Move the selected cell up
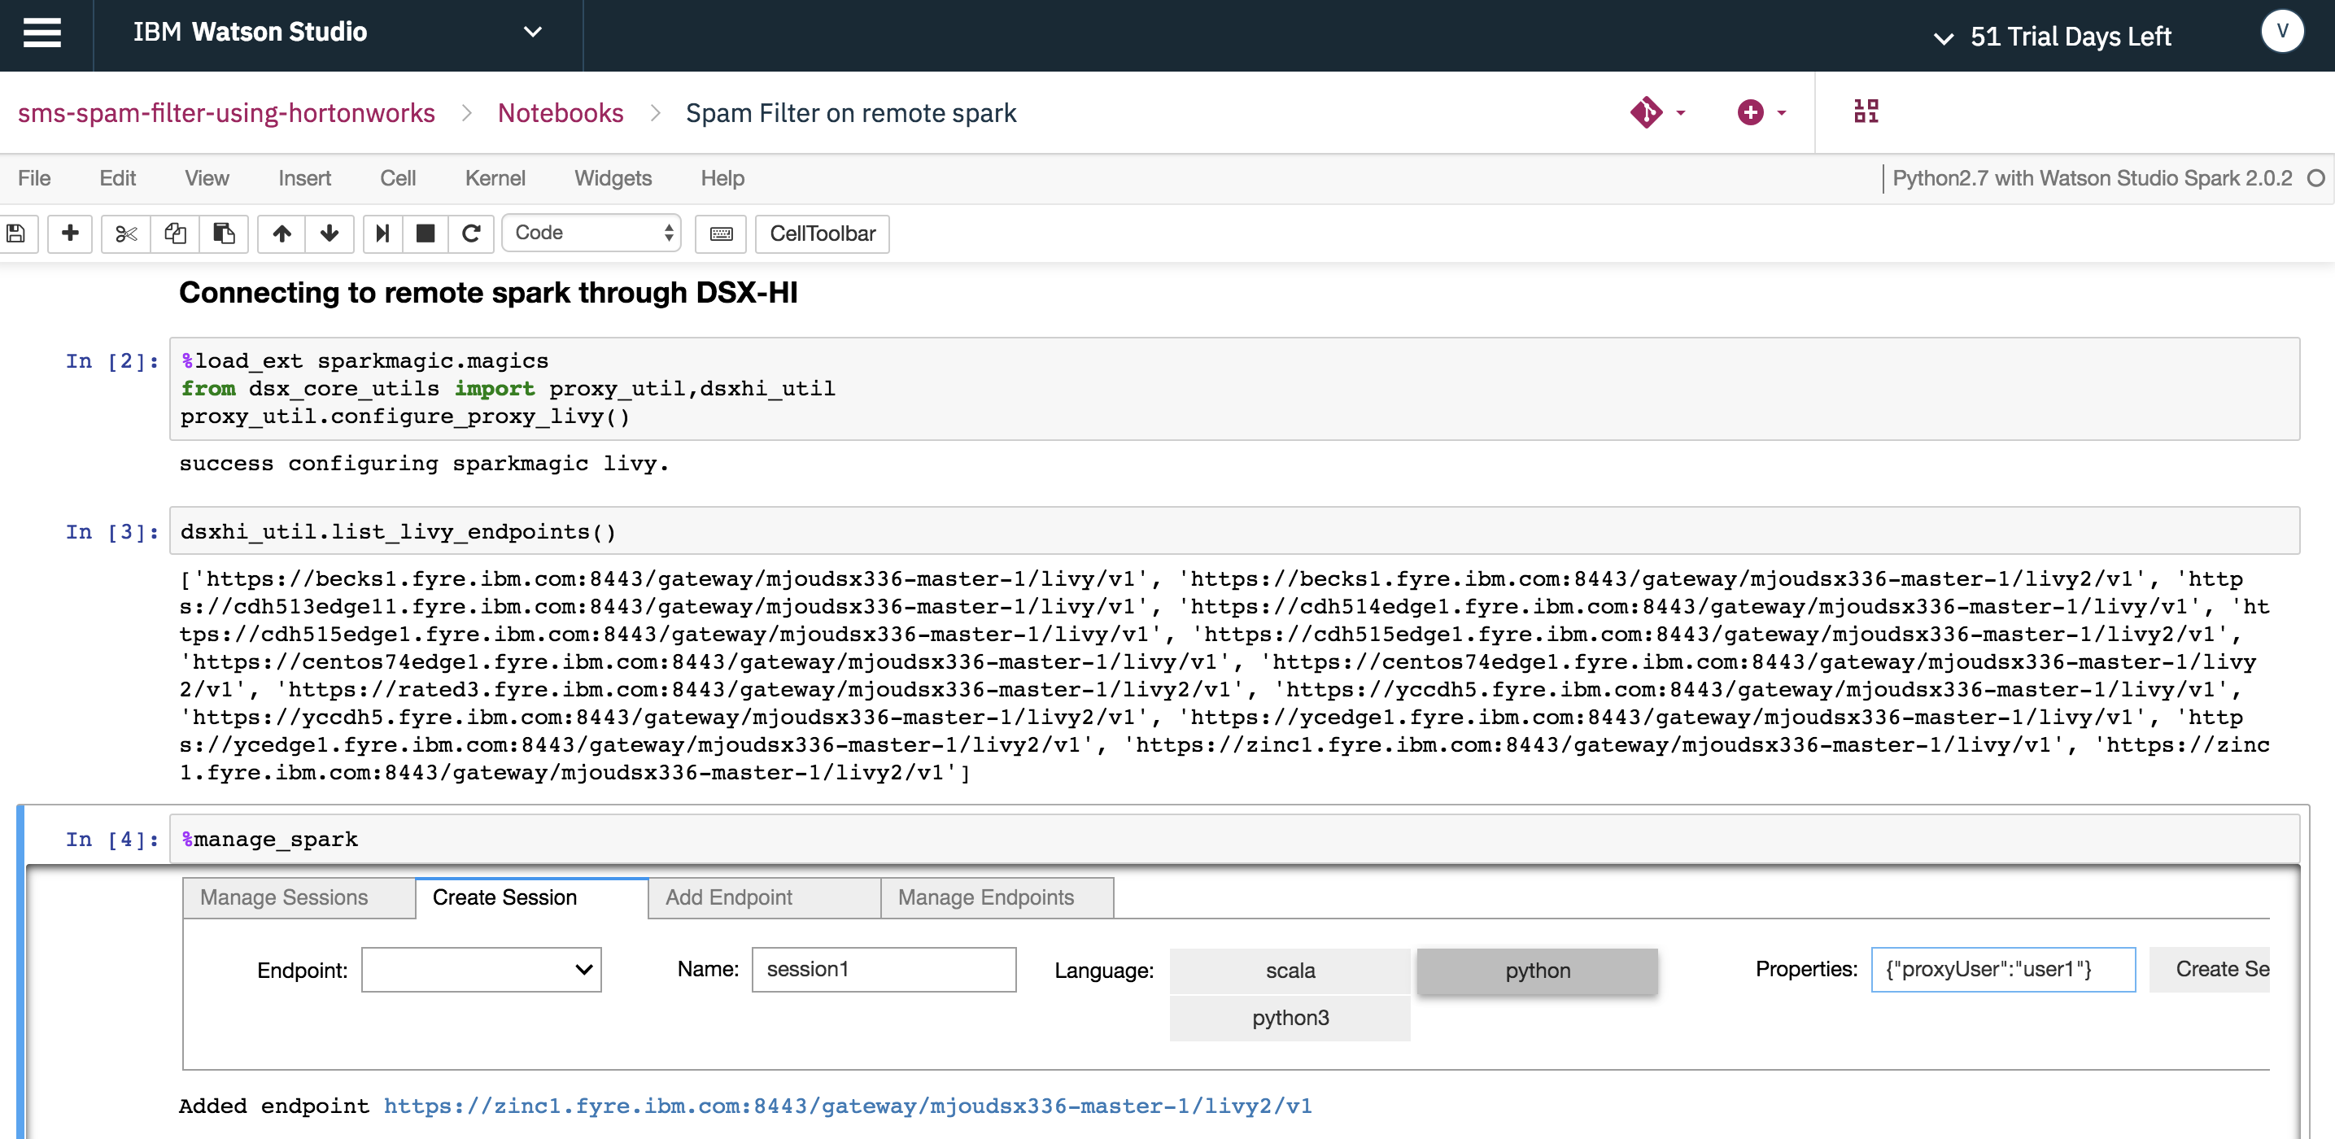The width and height of the screenshot is (2335, 1139). point(282,233)
